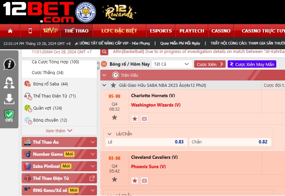Toggle red star under Phoenix Suns

coord(135,181)
